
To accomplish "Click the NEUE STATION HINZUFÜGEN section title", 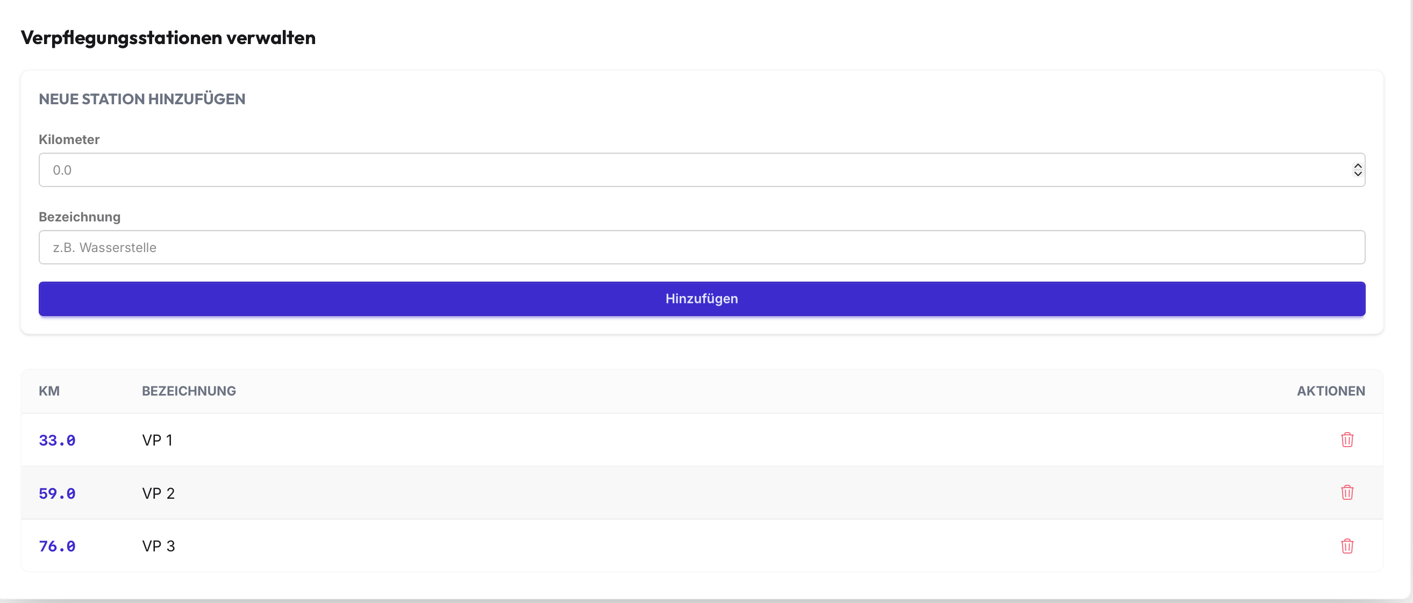I will coord(141,99).
